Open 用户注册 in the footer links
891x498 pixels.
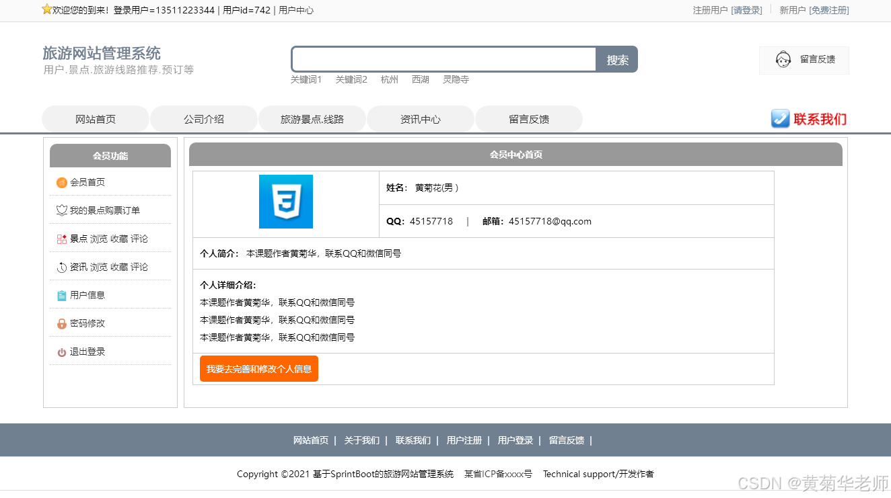(464, 440)
